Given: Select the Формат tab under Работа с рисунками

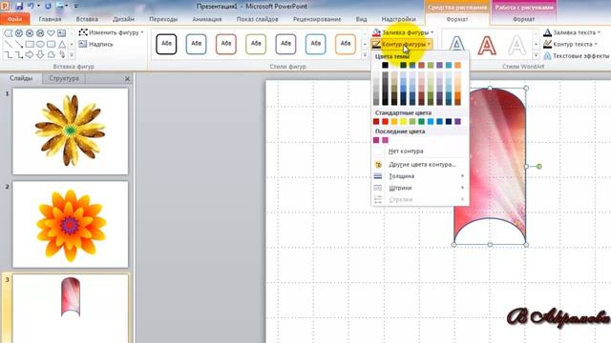Looking at the screenshot, I should pyautogui.click(x=523, y=19).
